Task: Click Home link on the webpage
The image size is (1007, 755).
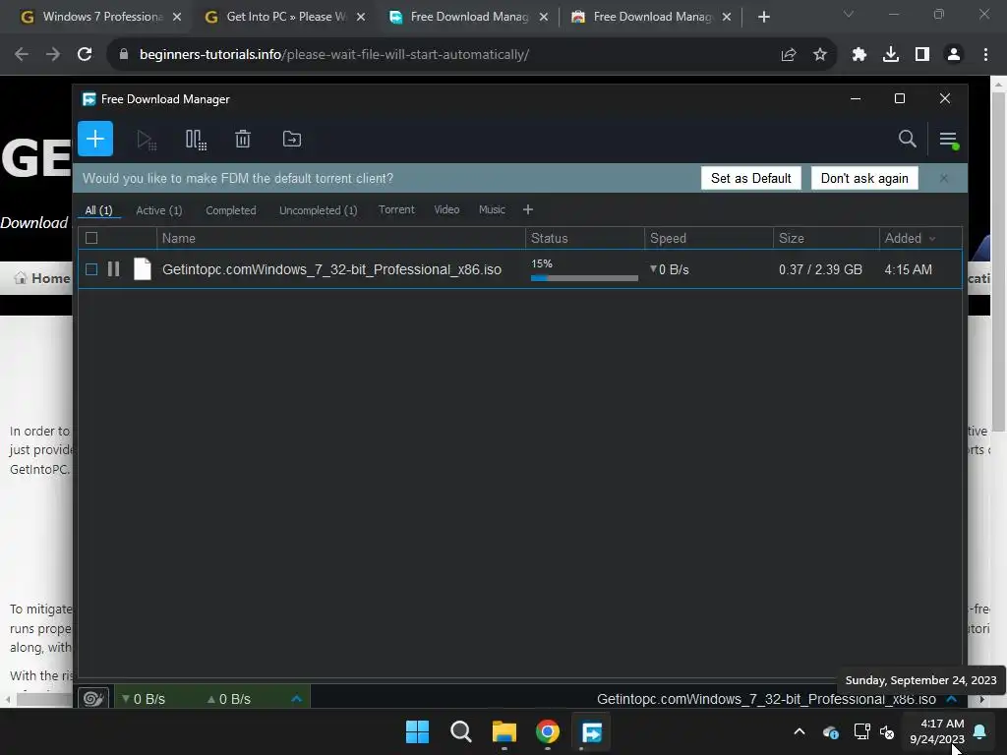Action: point(43,278)
